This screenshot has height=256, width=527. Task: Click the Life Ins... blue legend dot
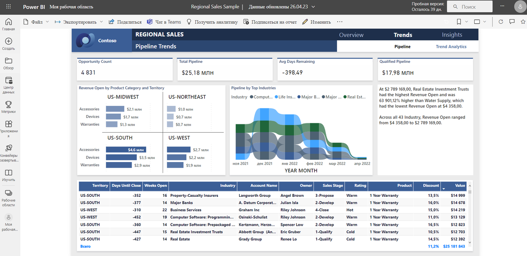tap(276, 97)
